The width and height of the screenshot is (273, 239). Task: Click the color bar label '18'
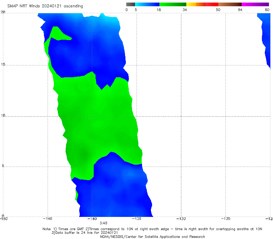coord(159,10)
